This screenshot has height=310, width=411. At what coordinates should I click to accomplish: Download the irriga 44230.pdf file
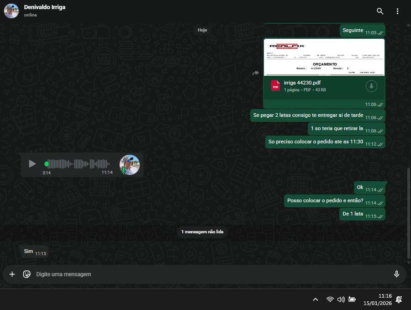tap(371, 86)
